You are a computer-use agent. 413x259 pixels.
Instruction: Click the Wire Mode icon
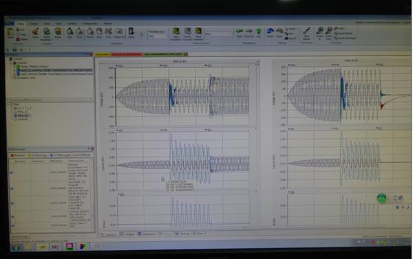click(x=306, y=33)
